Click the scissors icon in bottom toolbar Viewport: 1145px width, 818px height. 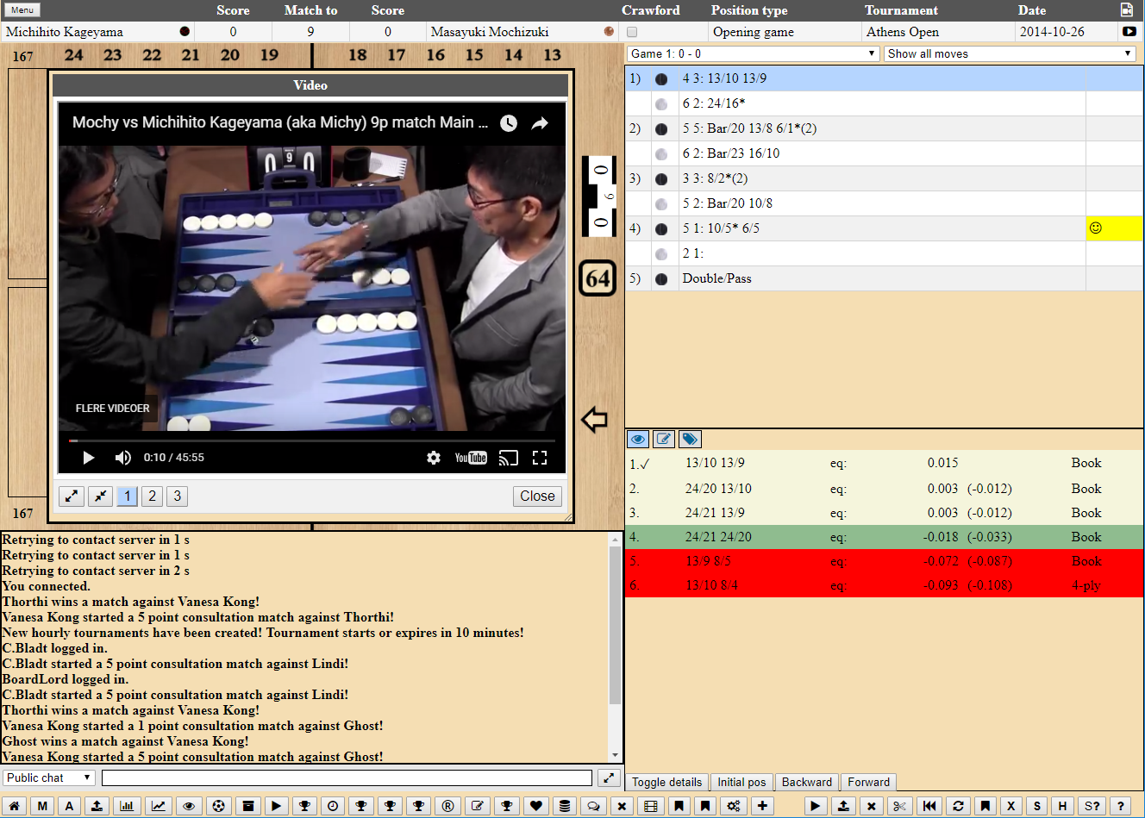pos(899,806)
